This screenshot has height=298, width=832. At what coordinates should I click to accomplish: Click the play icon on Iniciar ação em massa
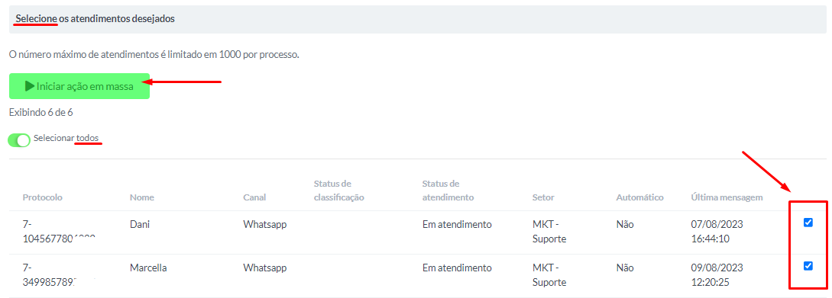pos(30,86)
